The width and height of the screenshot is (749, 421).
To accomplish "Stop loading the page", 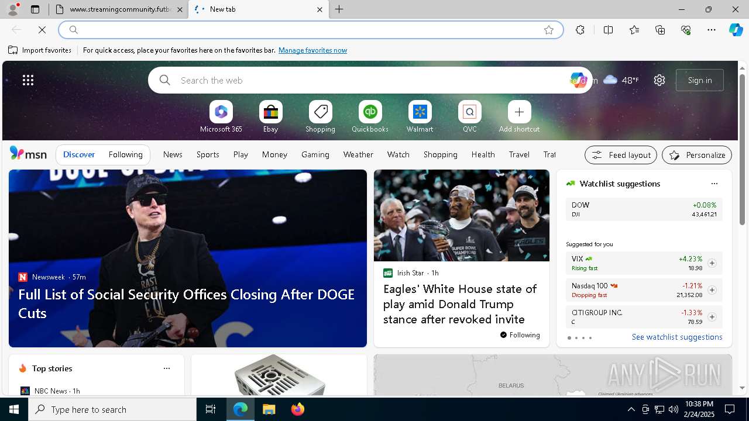I will [x=42, y=30].
